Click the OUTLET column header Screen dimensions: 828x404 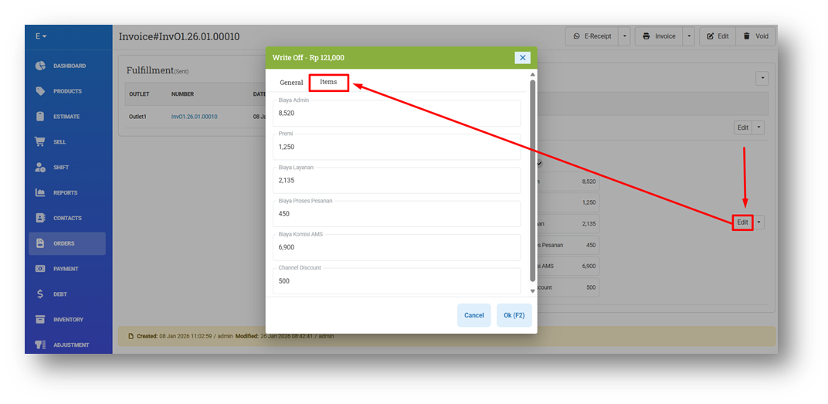tap(139, 94)
